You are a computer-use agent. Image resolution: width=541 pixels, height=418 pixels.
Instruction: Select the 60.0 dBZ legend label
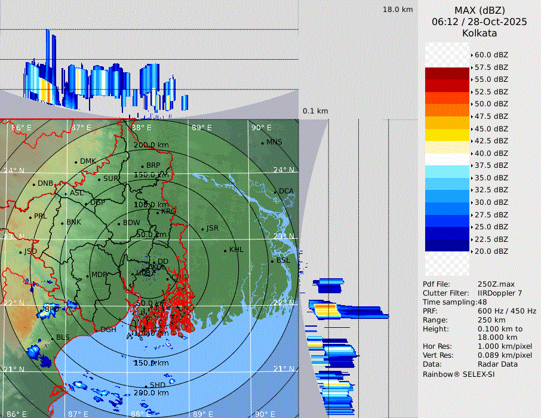click(x=491, y=55)
